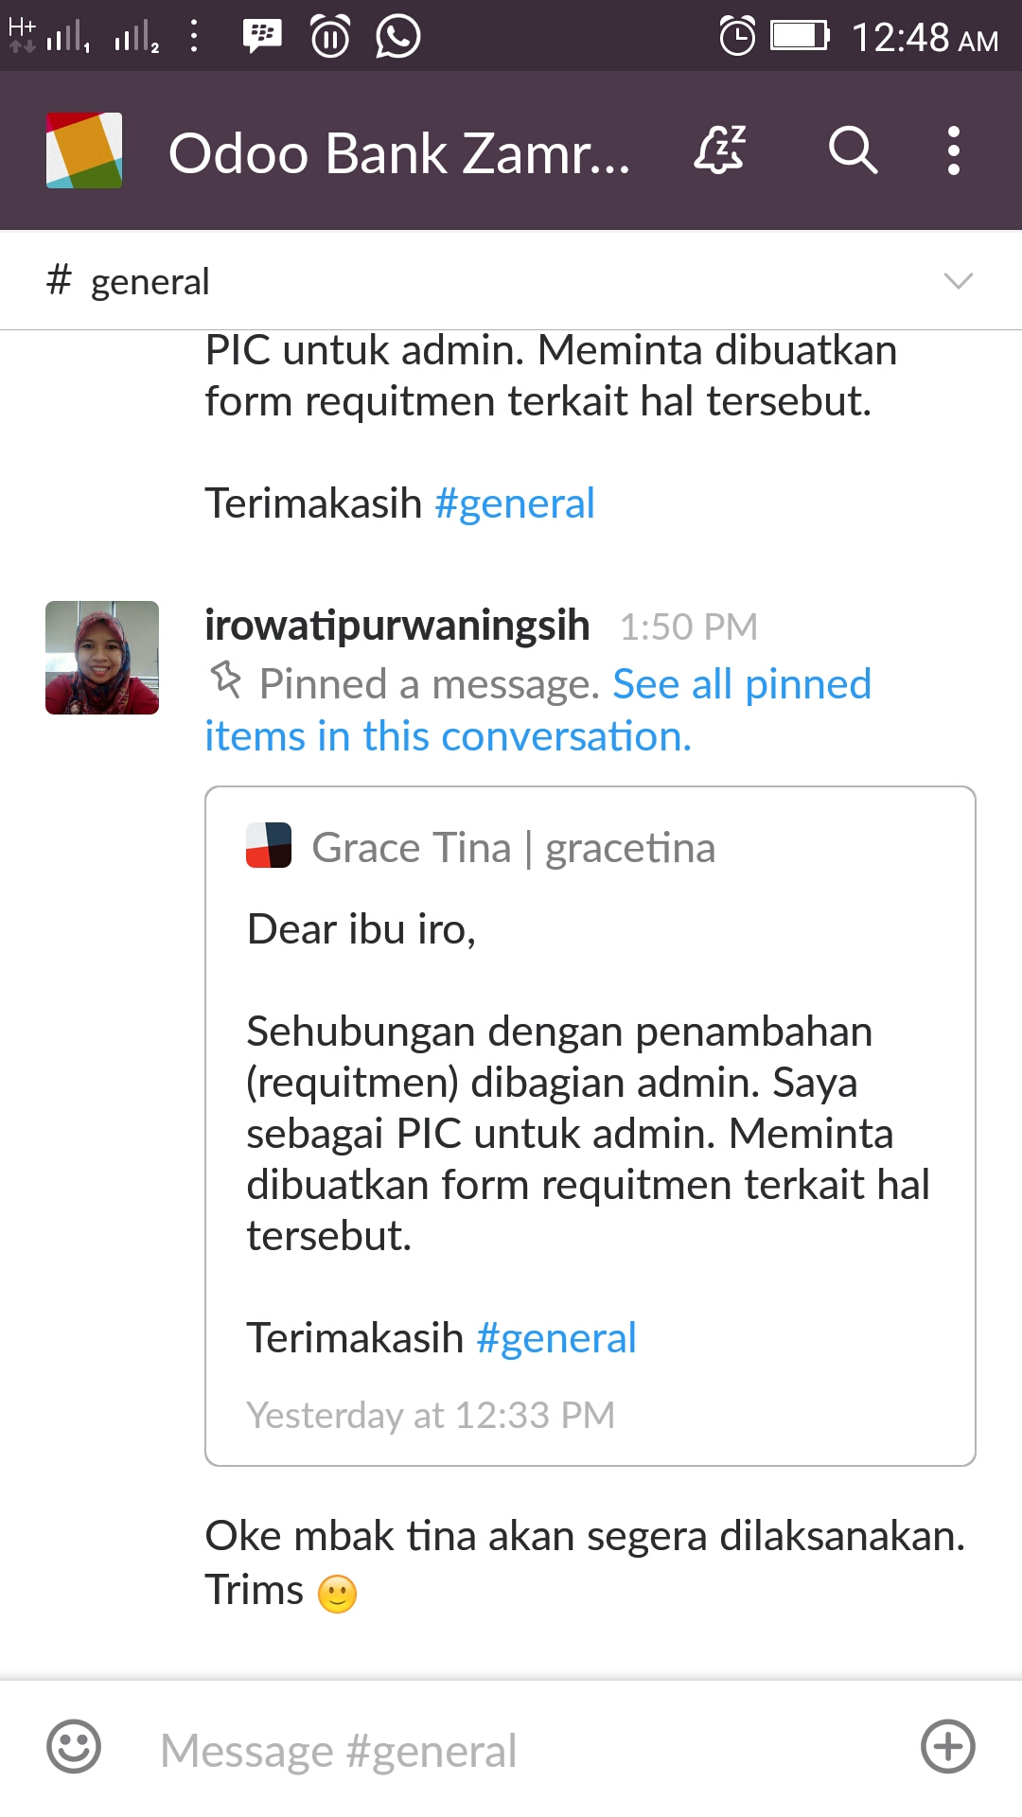This screenshot has height=1817, width=1022.
Task: Tap the Yesterday at 12:33 PM timestamp
Action: pos(431,1415)
